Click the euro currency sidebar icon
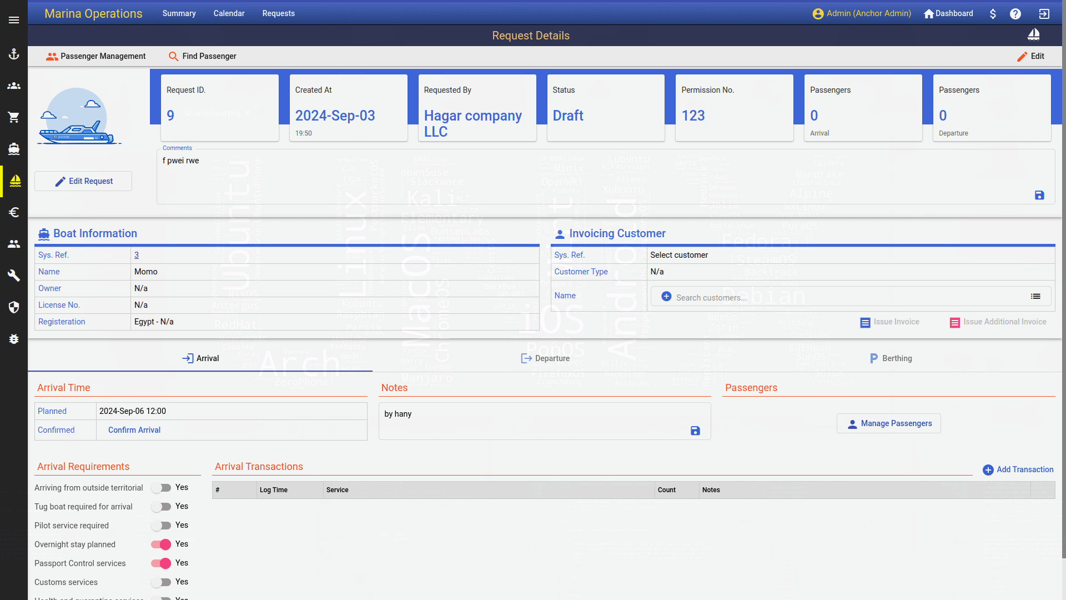Screen dimensions: 1066x600 click(14, 212)
